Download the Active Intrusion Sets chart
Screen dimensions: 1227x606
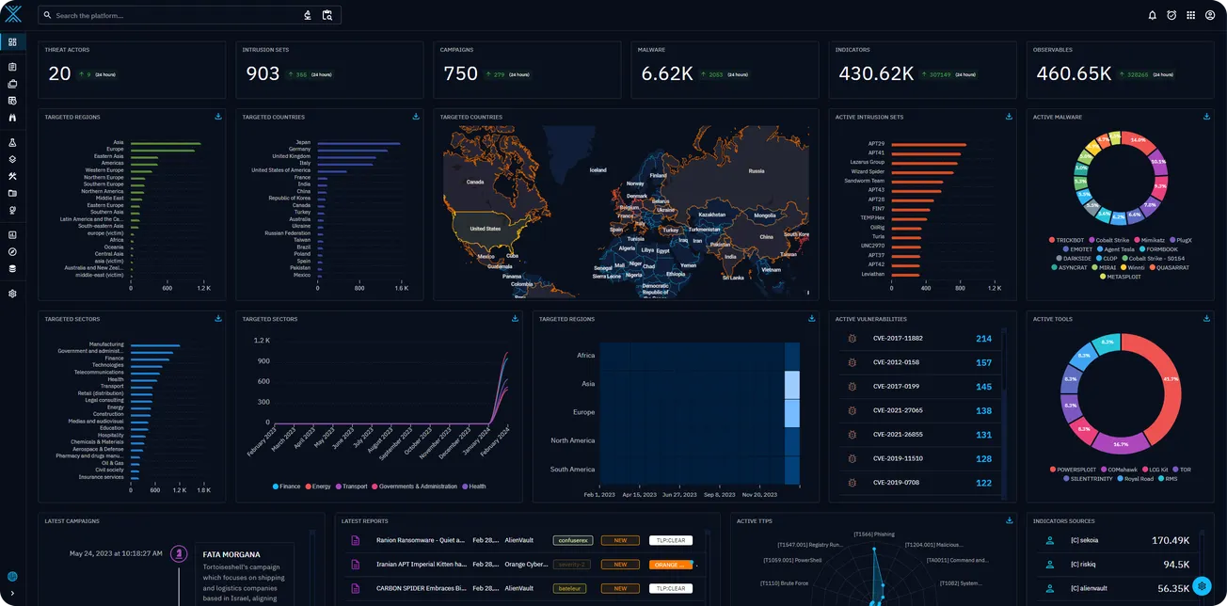(x=1009, y=117)
